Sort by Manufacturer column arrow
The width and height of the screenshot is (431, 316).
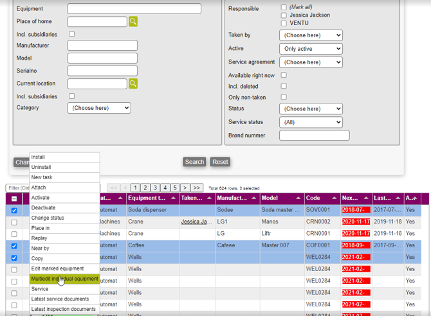click(x=253, y=198)
